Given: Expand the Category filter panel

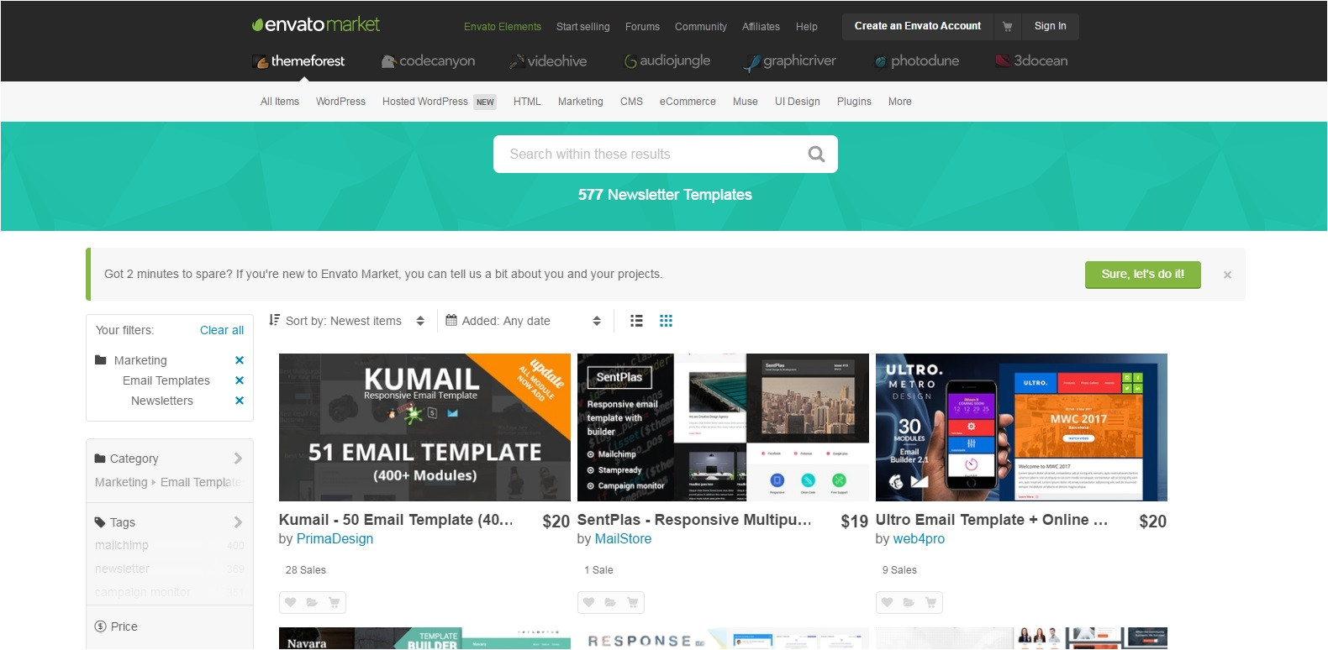Looking at the screenshot, I should [x=169, y=459].
